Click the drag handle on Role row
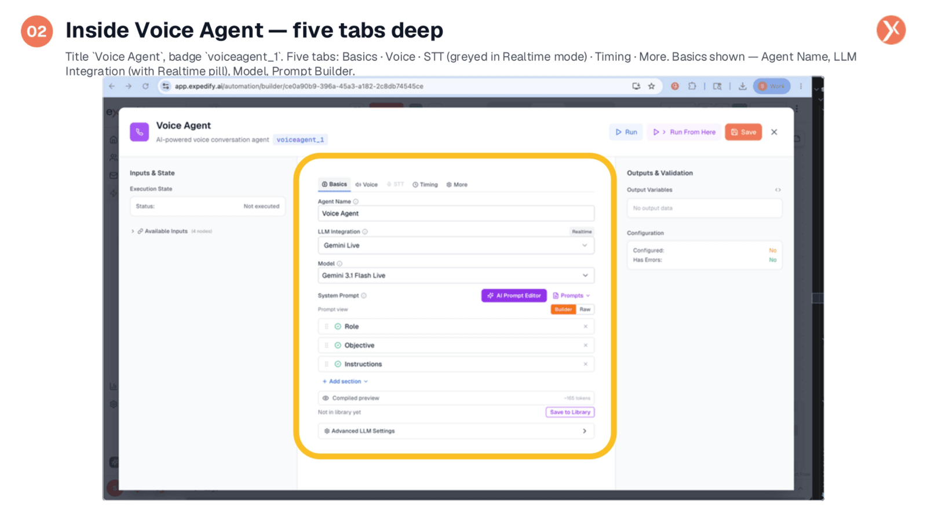The width and height of the screenshot is (927, 521). click(326, 326)
